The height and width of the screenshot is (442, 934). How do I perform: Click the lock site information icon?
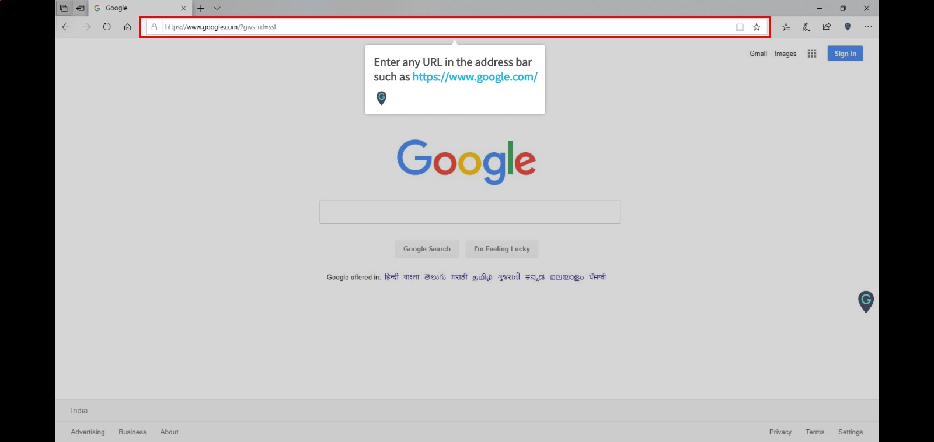click(x=154, y=27)
